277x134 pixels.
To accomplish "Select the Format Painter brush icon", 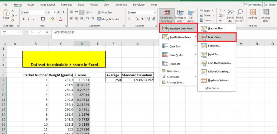I will 12,21.
